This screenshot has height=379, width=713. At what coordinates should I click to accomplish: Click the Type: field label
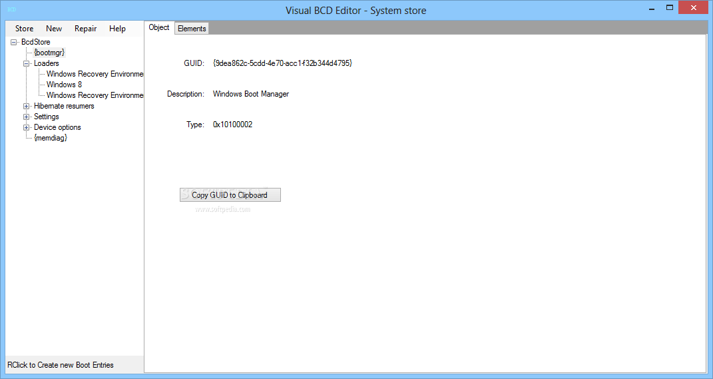[x=196, y=125]
